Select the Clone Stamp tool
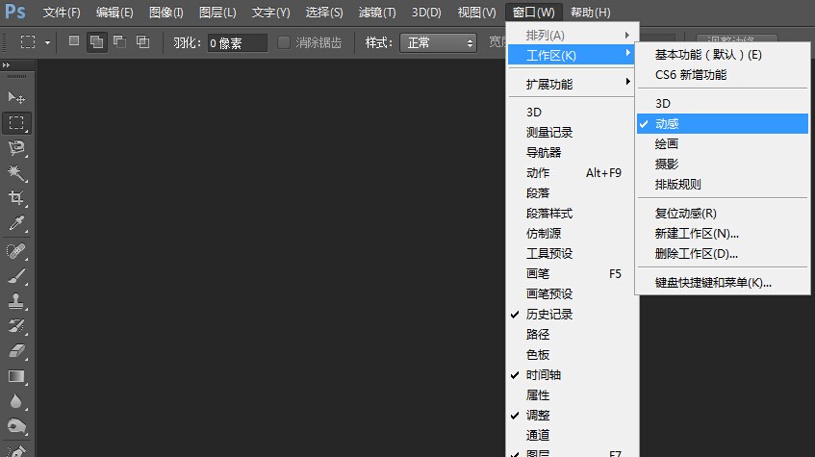Viewport: 815px width, 457px height. [x=16, y=301]
